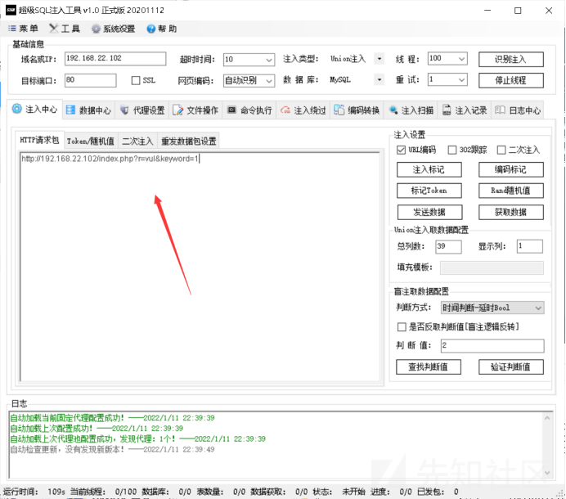Open the 工具 menu

coord(65,29)
